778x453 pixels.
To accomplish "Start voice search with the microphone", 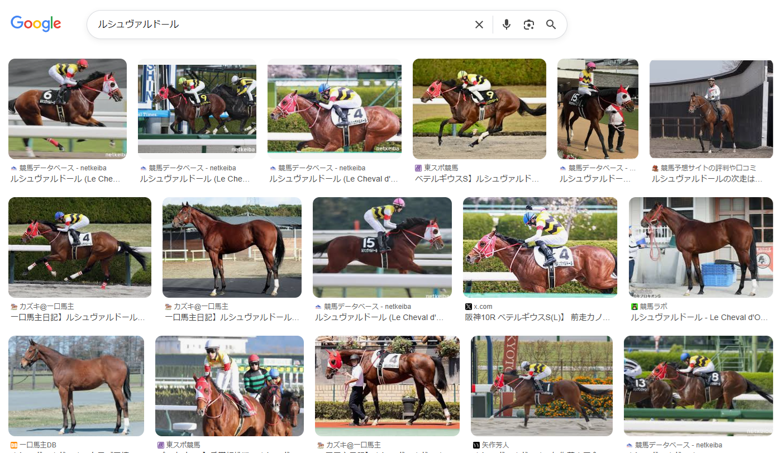I will [506, 25].
